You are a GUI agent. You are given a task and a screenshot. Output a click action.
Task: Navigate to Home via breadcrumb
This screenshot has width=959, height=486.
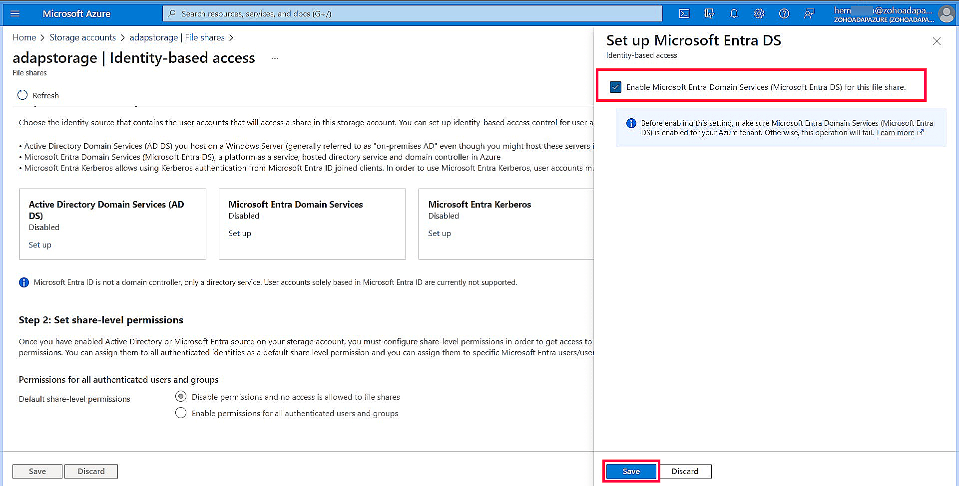point(24,37)
